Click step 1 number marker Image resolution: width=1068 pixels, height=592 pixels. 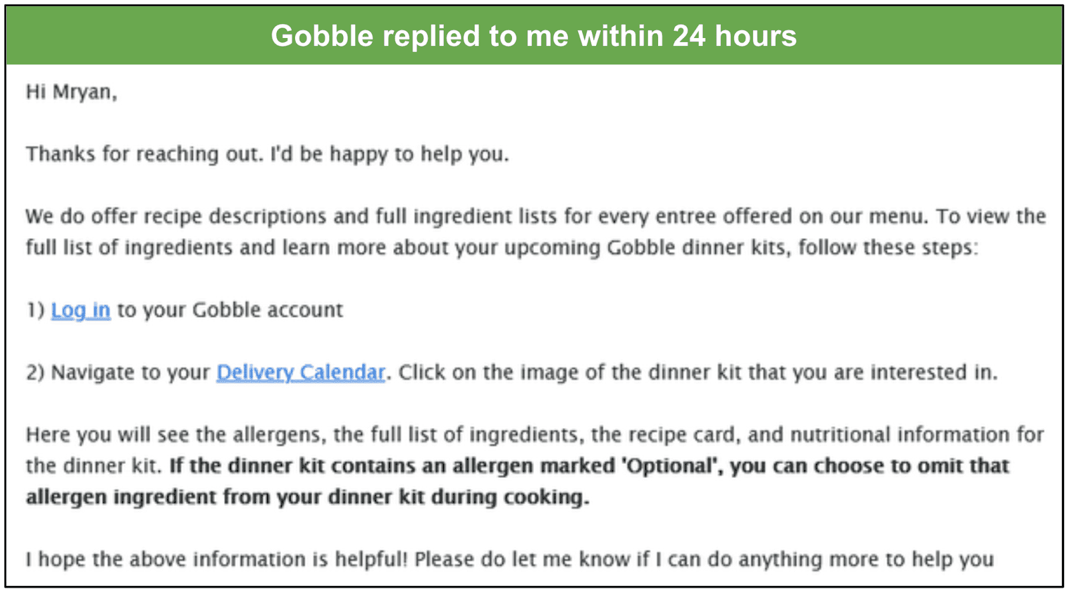[x=35, y=310]
